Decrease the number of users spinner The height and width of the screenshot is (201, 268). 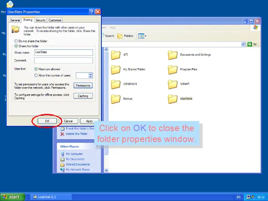coord(90,77)
